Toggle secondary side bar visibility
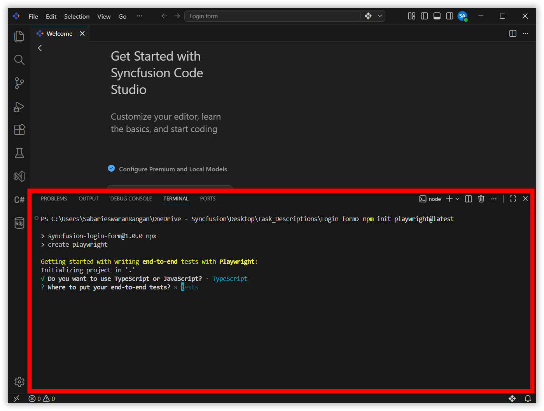The width and height of the screenshot is (544, 411). [450, 16]
